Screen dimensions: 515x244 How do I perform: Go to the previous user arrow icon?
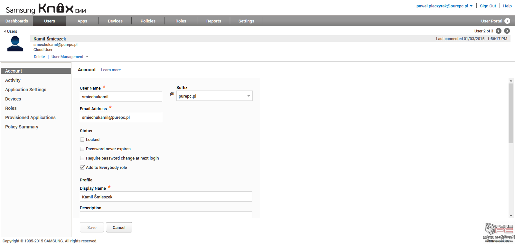coord(499,31)
